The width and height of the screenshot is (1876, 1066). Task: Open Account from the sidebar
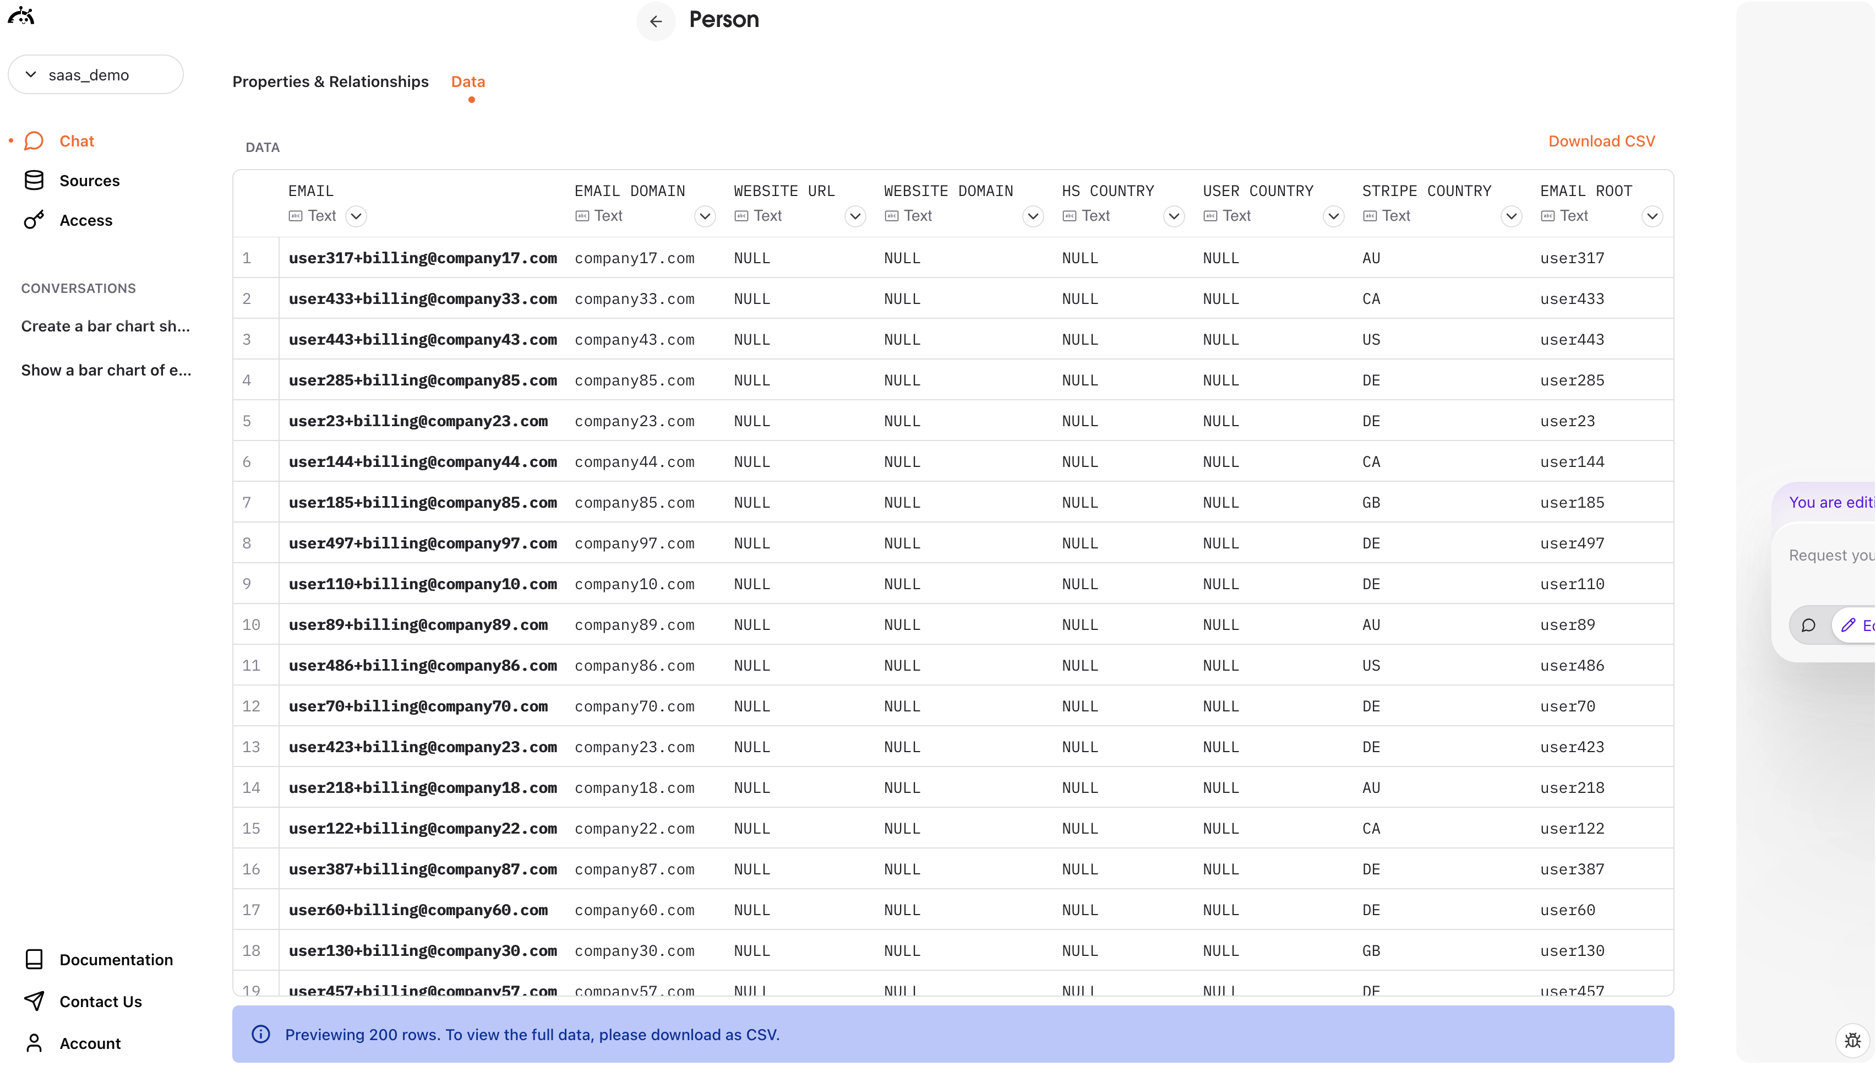(x=89, y=1042)
